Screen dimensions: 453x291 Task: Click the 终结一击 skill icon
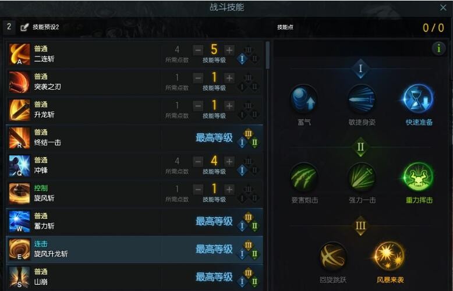tap(19, 138)
